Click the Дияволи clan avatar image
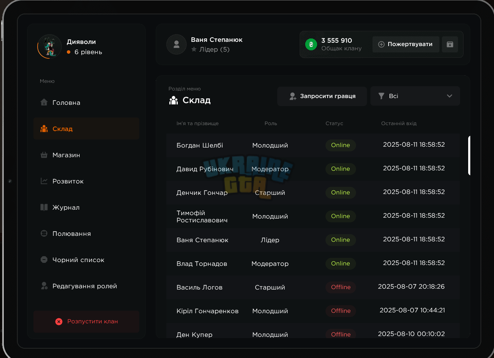 [x=50, y=46]
